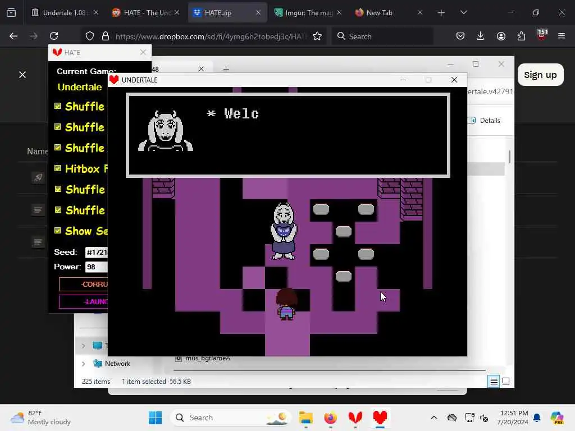Click the tracking protection shield icon
575x431 pixels.
click(x=90, y=36)
